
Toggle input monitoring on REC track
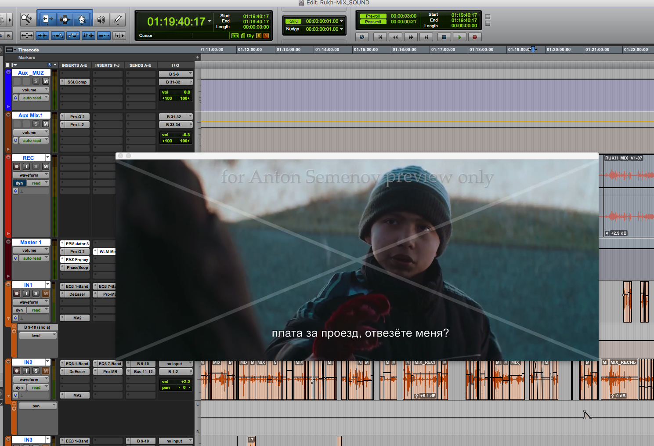pyautogui.click(x=26, y=167)
